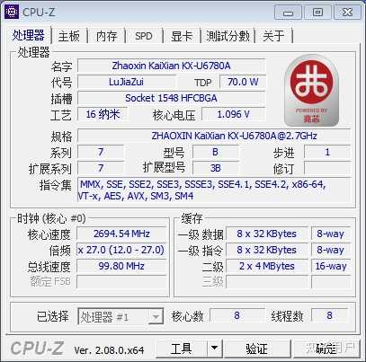Click the 工具 button
This screenshot has width=366, height=362.
click(x=182, y=348)
